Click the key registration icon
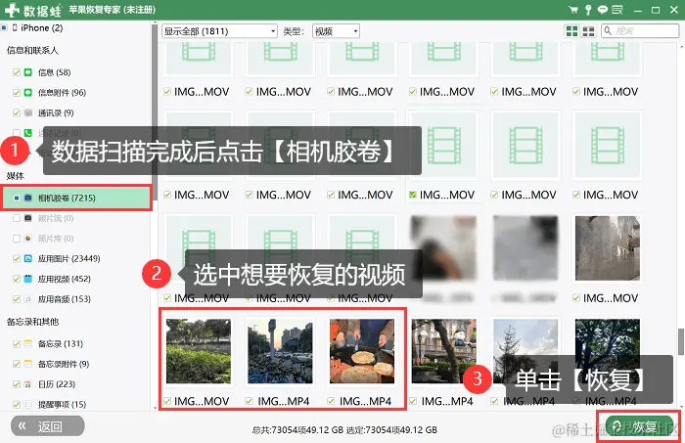This screenshot has height=443, width=685. 588,9
